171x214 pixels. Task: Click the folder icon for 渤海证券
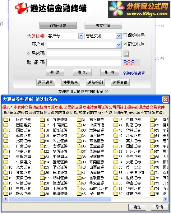[x=79, y=130]
